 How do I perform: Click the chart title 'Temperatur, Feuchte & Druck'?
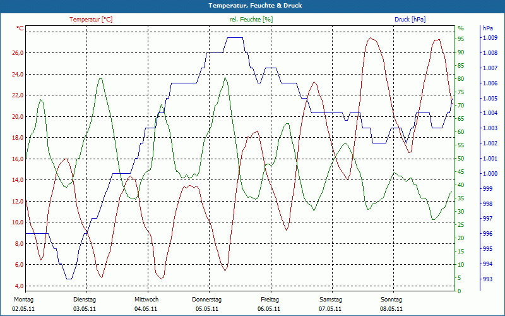point(255,6)
